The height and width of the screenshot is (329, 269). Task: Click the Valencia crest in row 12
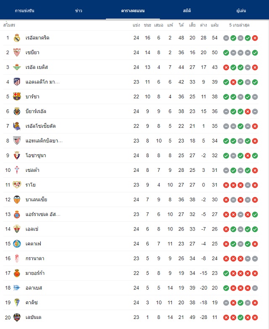point(17,199)
